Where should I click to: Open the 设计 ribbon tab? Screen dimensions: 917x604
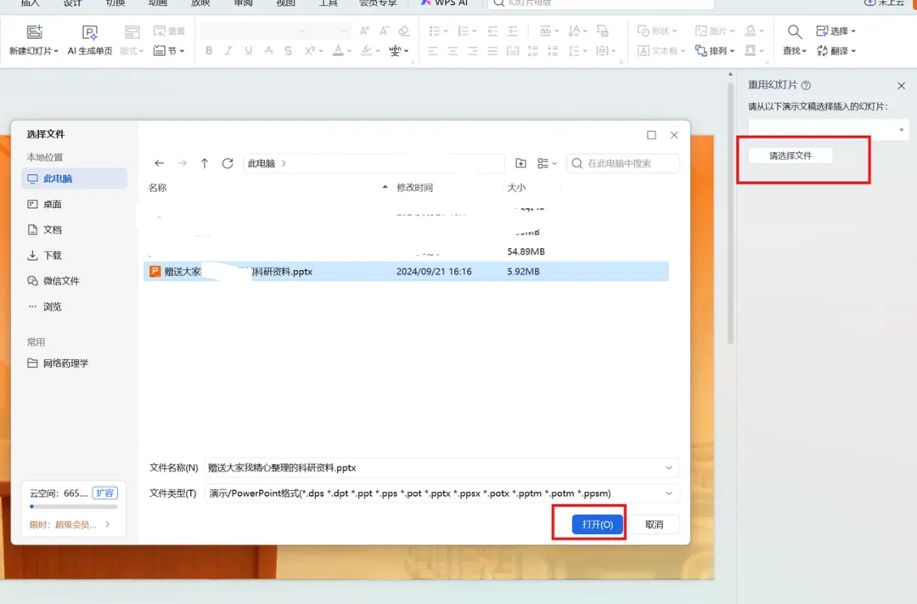(72, 3)
